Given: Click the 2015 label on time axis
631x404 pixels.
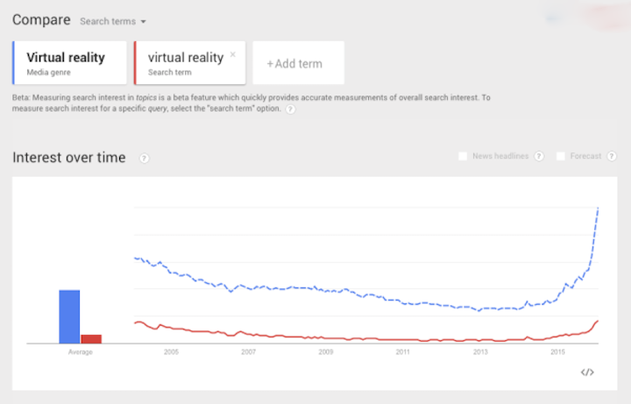Looking at the screenshot, I should point(557,352).
